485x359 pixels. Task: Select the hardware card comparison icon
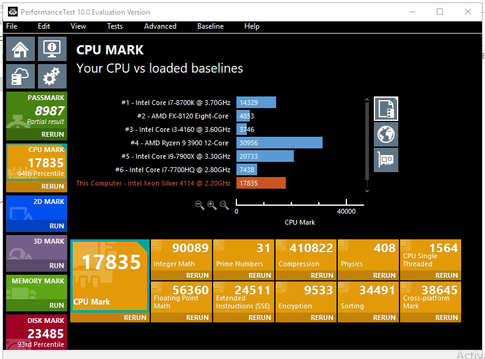pos(386,160)
